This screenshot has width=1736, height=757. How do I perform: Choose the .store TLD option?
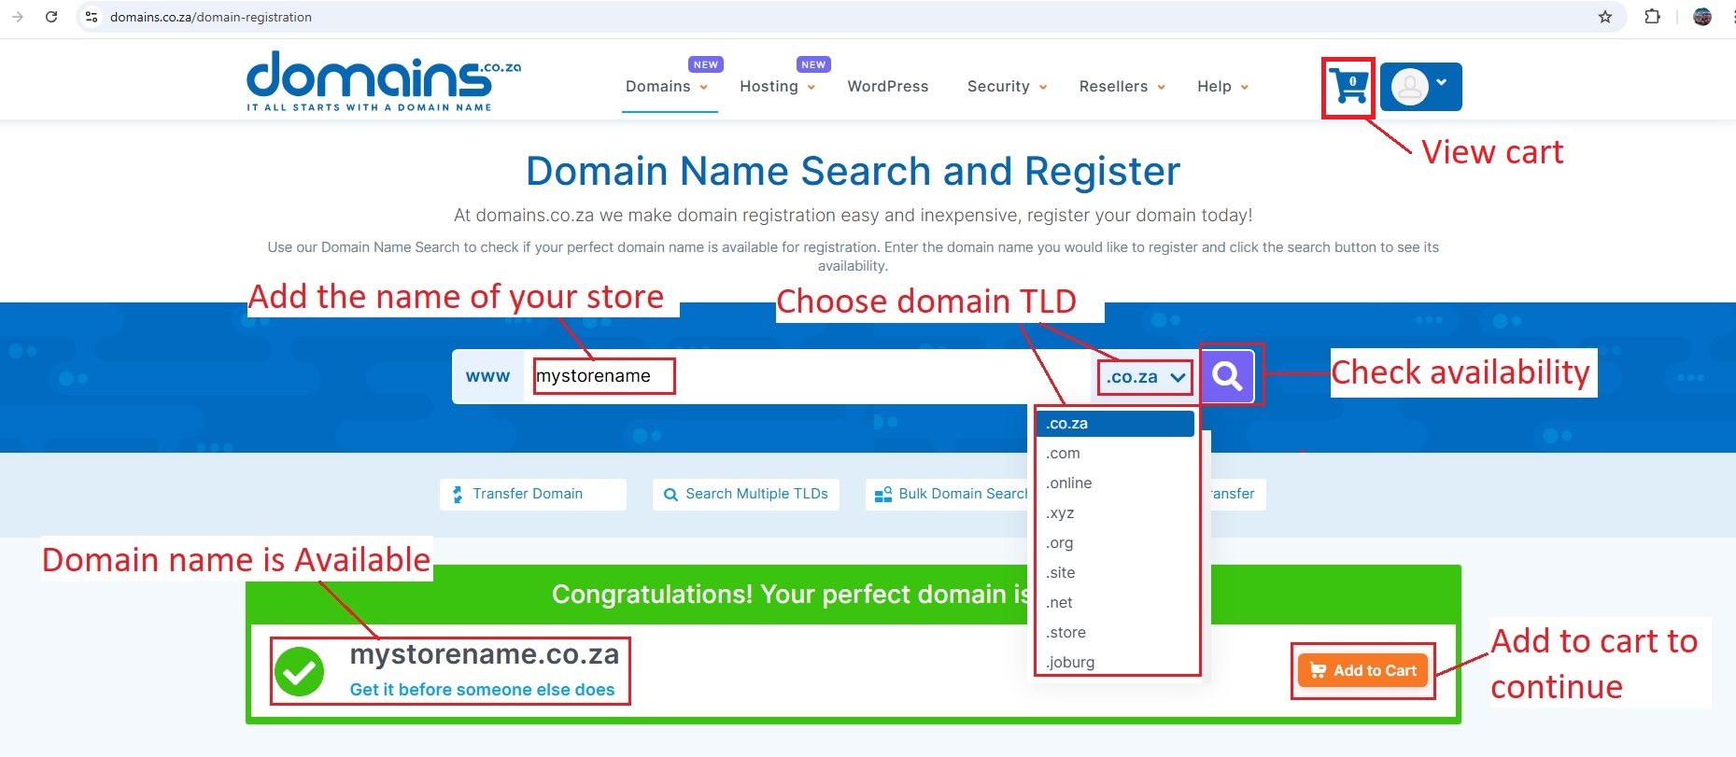[1066, 633]
